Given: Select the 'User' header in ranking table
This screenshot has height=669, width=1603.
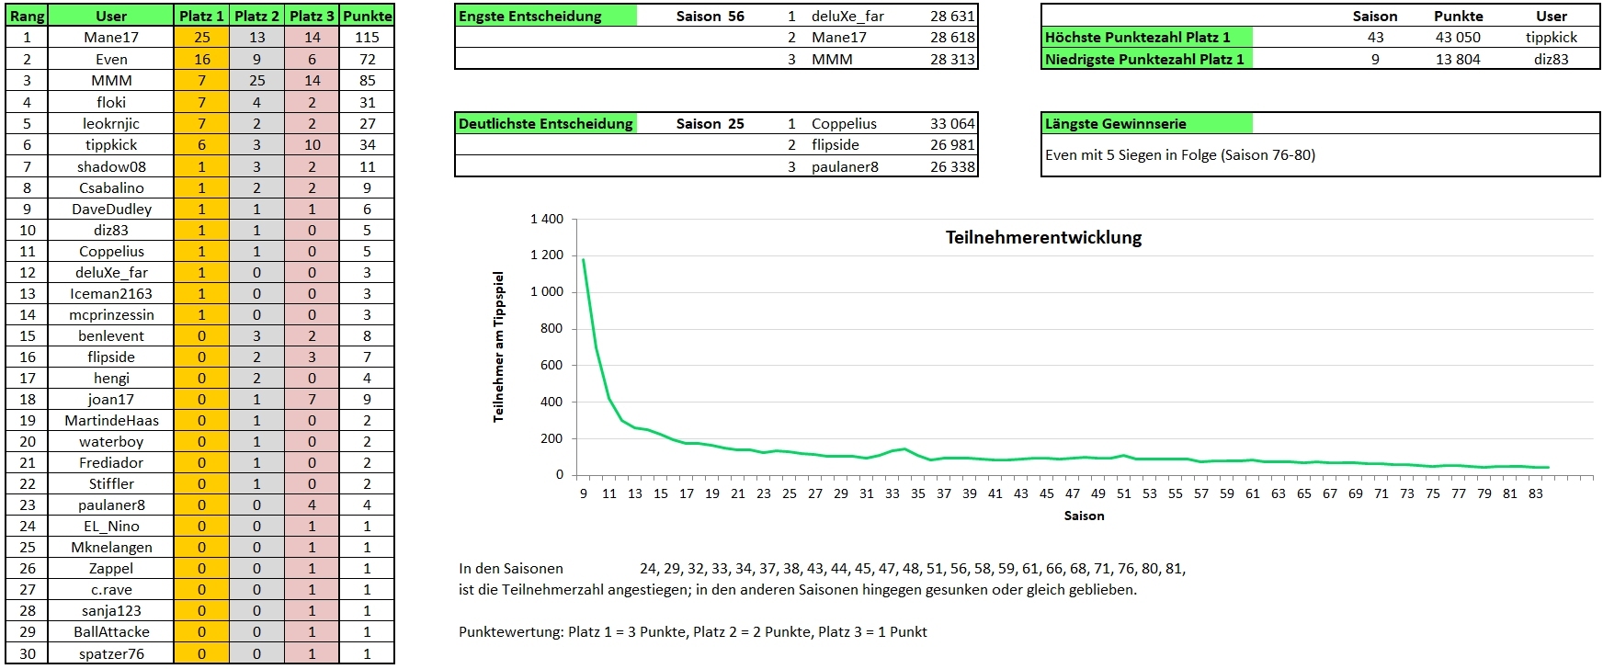Looking at the screenshot, I should point(111,16).
